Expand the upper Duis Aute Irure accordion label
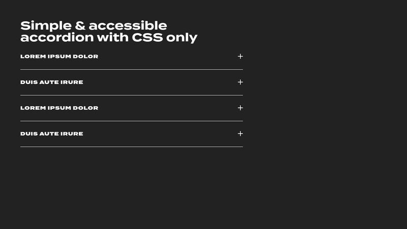This screenshot has width=407, height=229. pyautogui.click(x=51, y=82)
